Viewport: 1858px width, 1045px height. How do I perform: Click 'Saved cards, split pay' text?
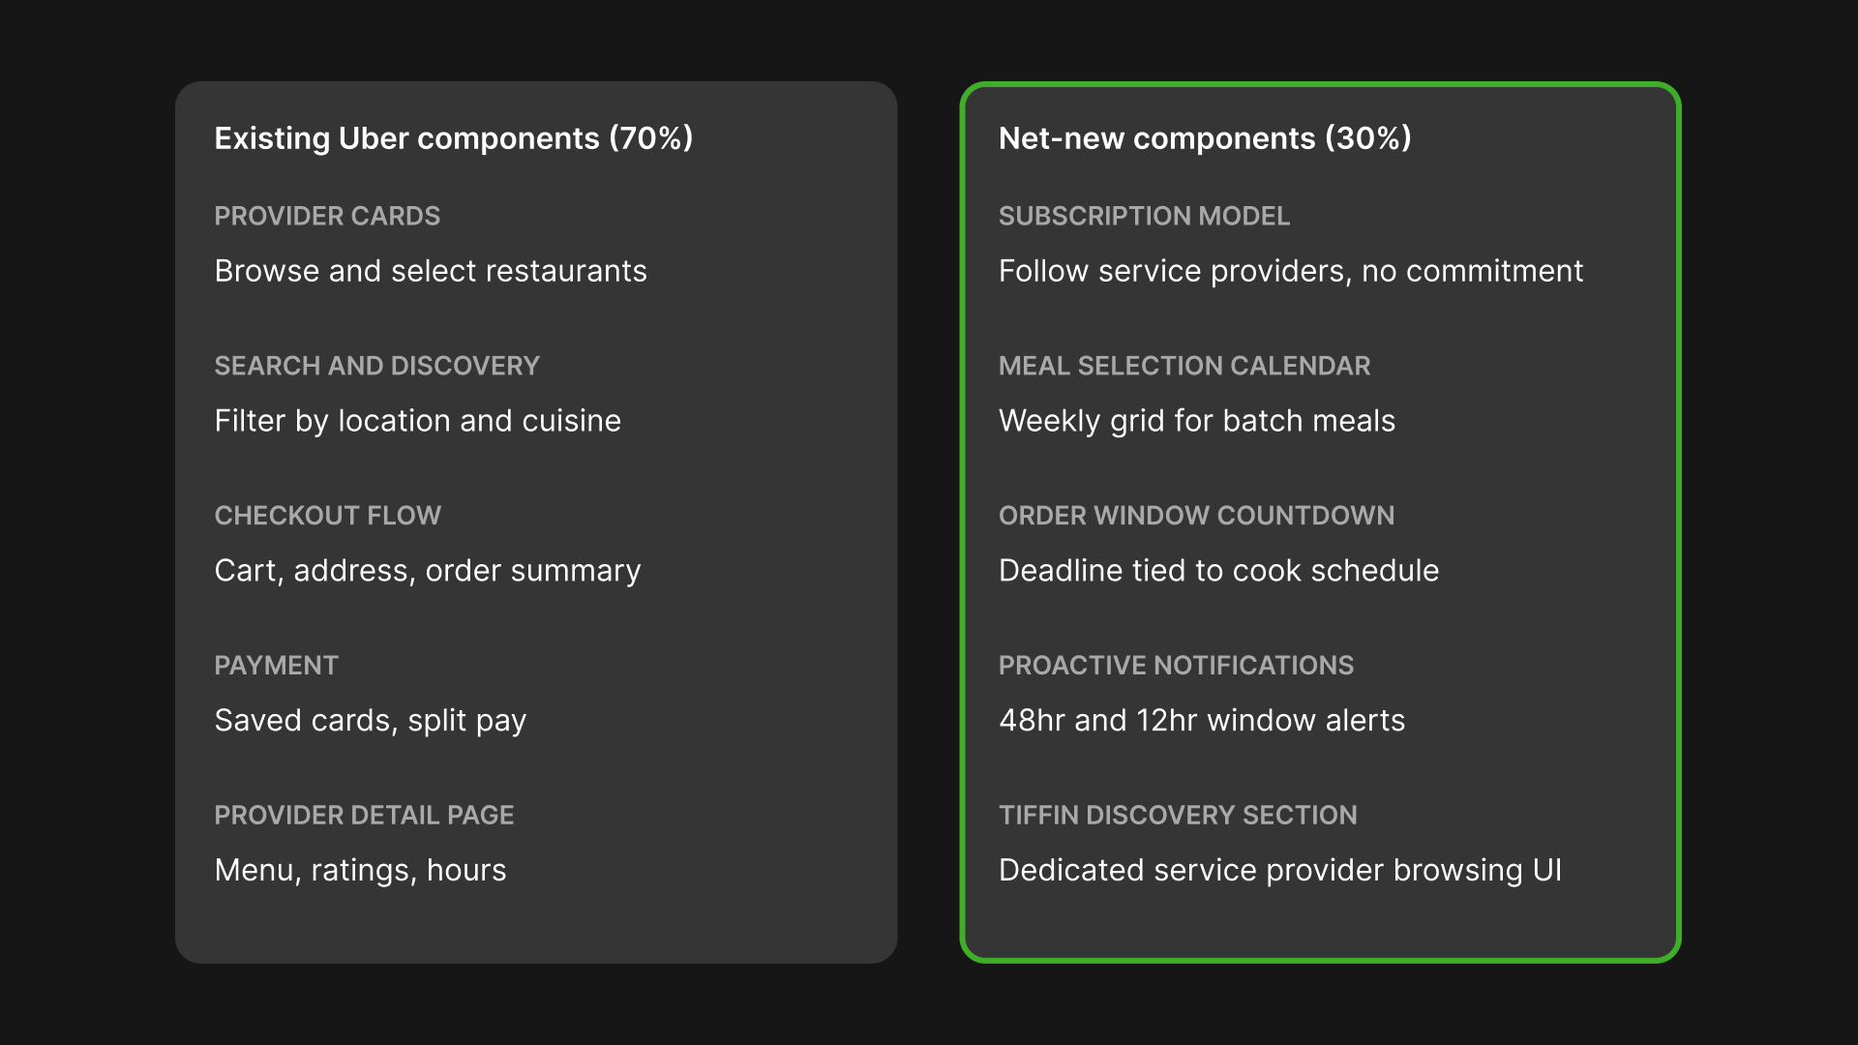371,721
